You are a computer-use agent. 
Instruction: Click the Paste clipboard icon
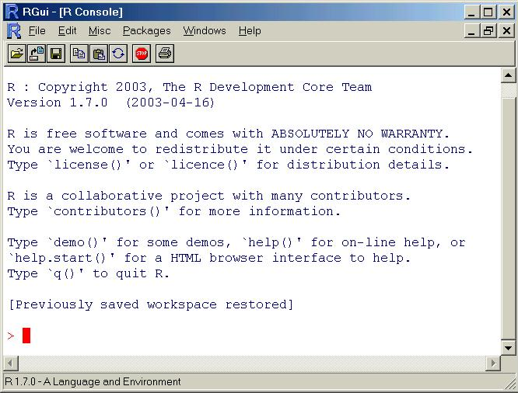[x=99, y=54]
